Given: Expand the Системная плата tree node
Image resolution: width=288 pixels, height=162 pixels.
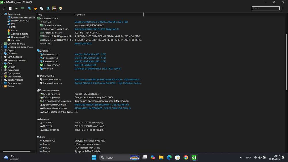Looking at the screenshot, I should coord(2,44).
